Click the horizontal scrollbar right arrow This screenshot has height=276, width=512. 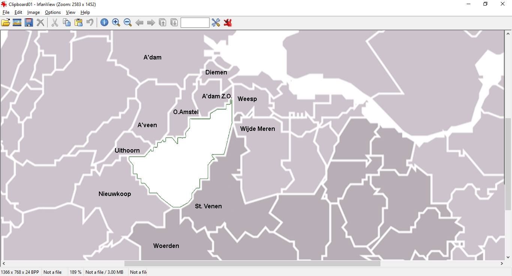(502, 264)
